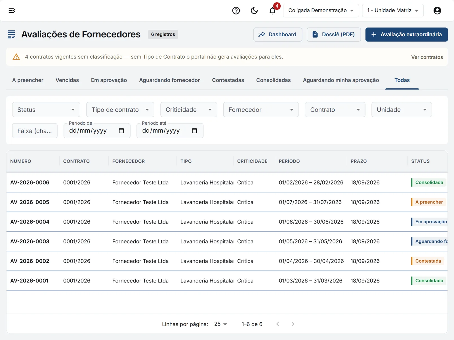The height and width of the screenshot is (340, 454).
Task: Open the Coligada Demonstração selector
Action: 321,10
